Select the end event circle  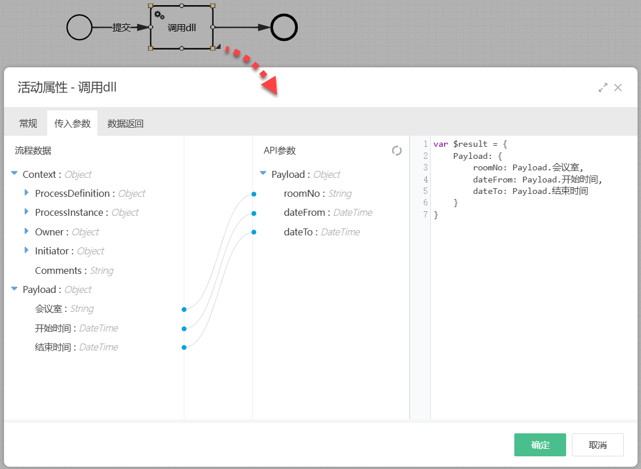pos(284,27)
